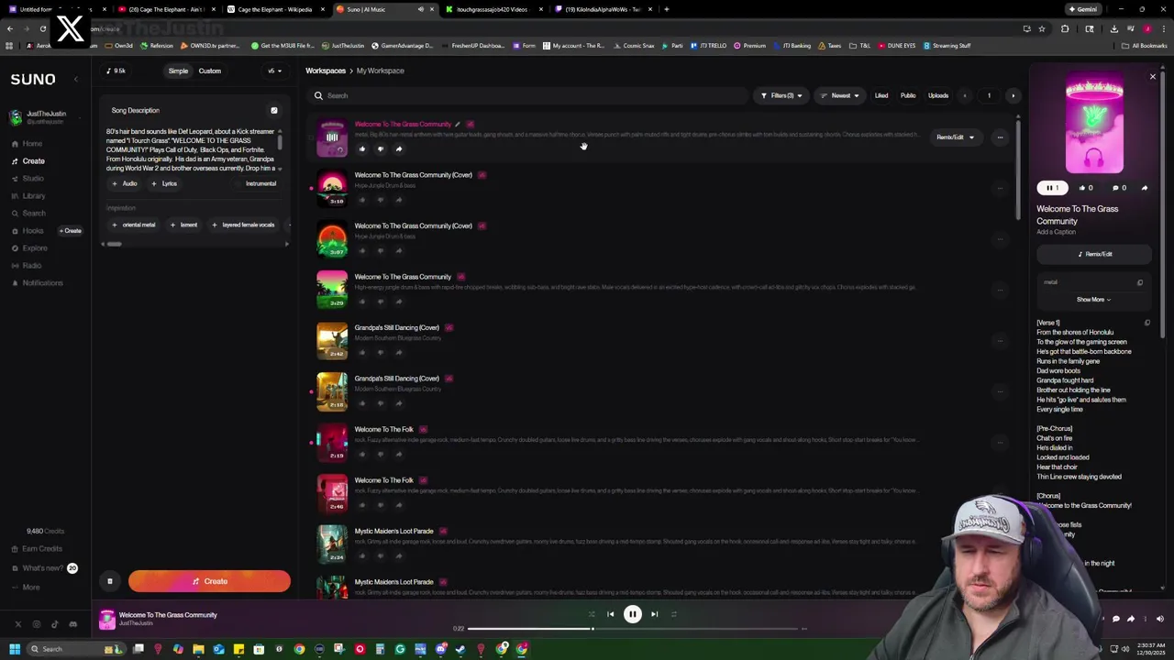The width and height of the screenshot is (1174, 660).
Task: Switch to the Simple creation mode tab
Action: pos(178,71)
